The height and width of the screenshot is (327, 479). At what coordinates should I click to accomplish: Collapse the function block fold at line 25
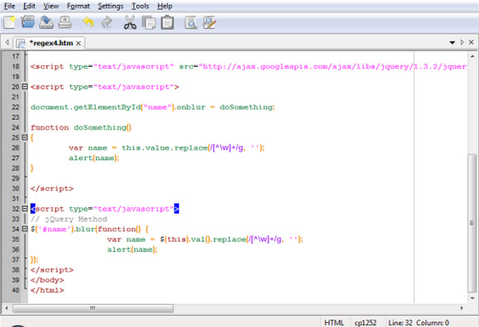[x=25, y=137]
